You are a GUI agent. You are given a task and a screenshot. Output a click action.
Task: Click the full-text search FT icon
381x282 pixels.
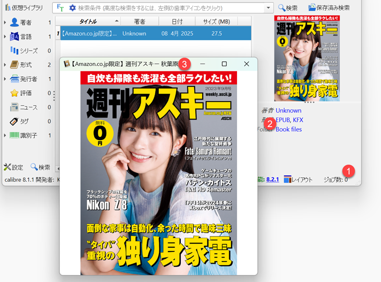point(60,8)
